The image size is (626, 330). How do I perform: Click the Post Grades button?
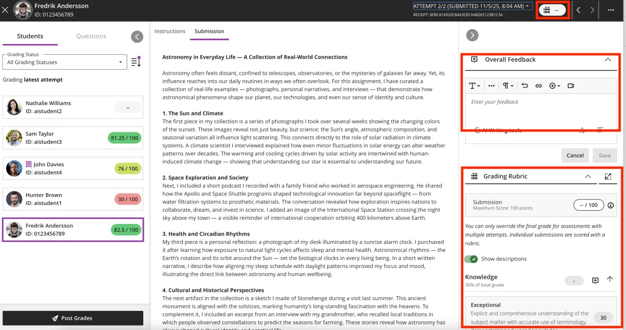(72, 318)
